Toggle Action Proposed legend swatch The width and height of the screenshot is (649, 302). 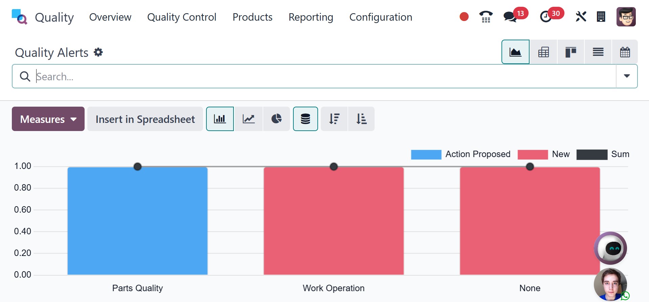point(426,154)
